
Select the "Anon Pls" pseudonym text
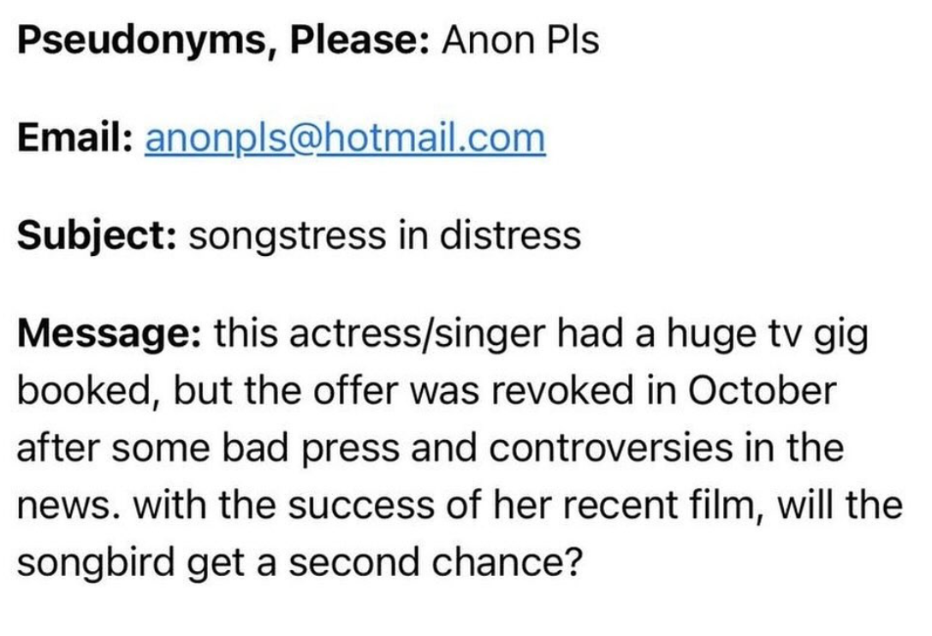(520, 41)
